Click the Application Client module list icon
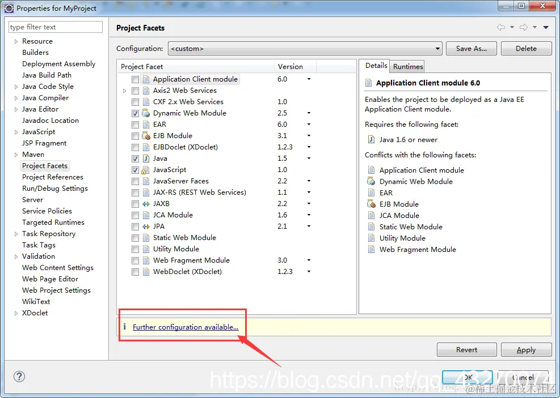Image resolution: width=560 pixels, height=398 pixels. tap(146, 79)
